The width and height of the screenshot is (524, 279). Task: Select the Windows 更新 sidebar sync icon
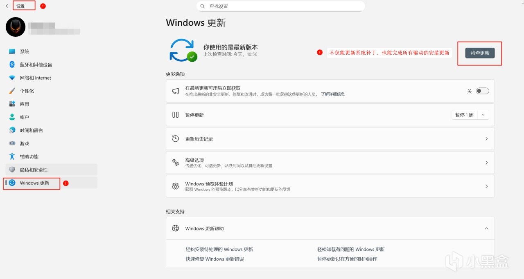12,183
